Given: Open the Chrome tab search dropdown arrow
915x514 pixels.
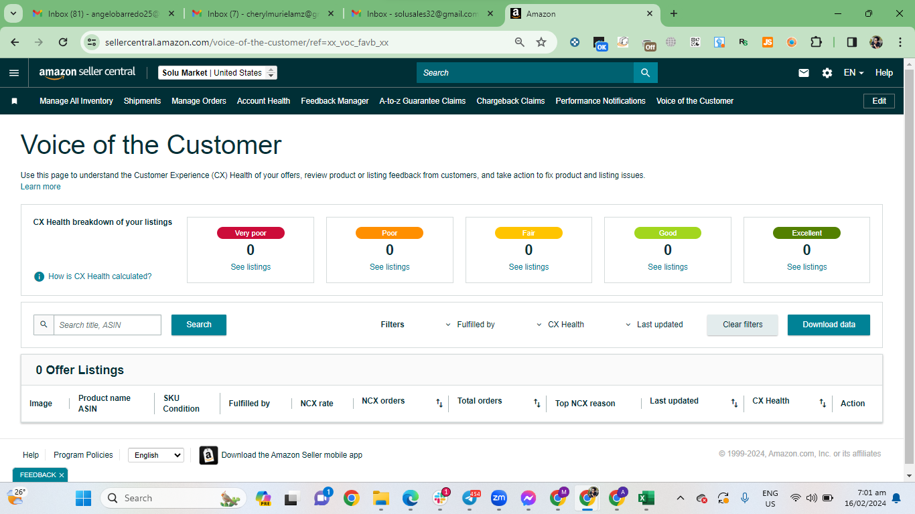Looking at the screenshot, I should click(x=13, y=13).
